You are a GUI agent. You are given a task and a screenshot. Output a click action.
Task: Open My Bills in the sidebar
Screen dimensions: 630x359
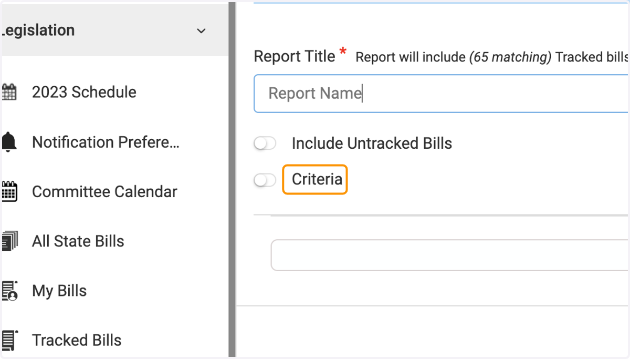click(59, 291)
